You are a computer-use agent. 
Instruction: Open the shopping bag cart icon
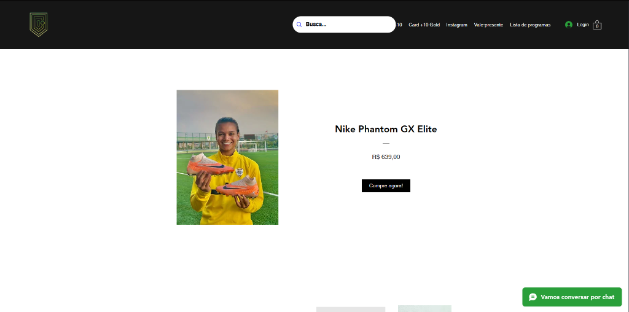597,25
